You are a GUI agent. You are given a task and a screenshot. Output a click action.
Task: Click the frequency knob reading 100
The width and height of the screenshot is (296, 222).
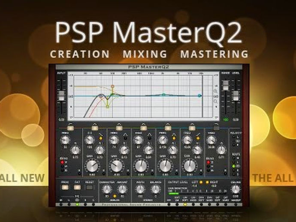coord(90,140)
